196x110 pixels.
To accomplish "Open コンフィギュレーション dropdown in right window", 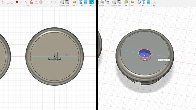I will pos(117,5).
